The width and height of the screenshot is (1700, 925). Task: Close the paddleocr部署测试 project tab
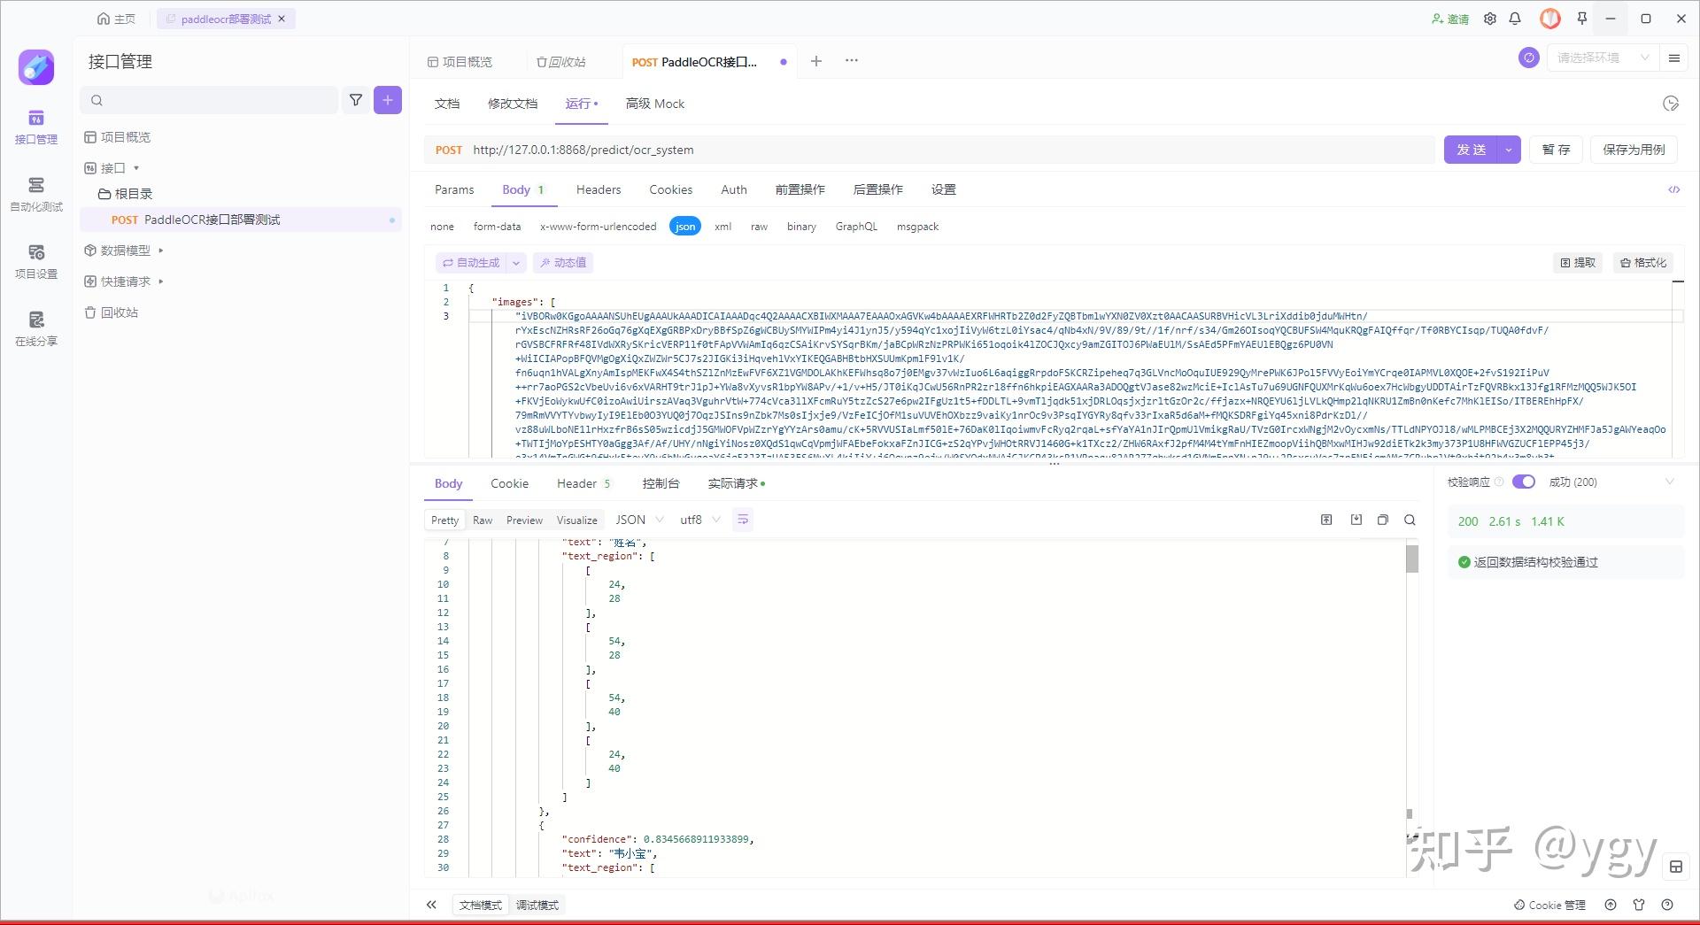pyautogui.click(x=282, y=19)
